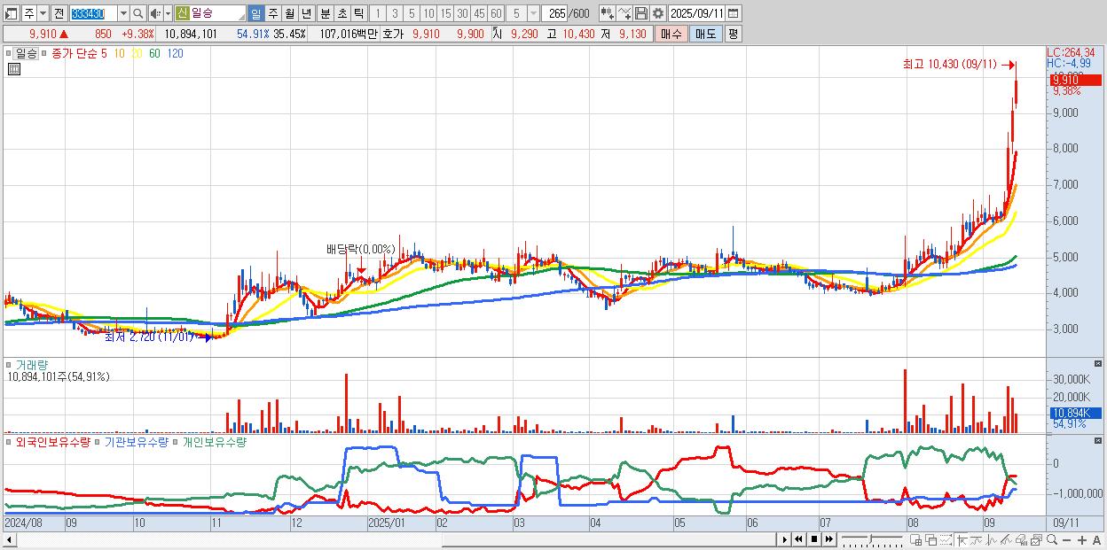Expand the small arrow next to the speaker
The height and width of the screenshot is (550, 1107).
168,13
